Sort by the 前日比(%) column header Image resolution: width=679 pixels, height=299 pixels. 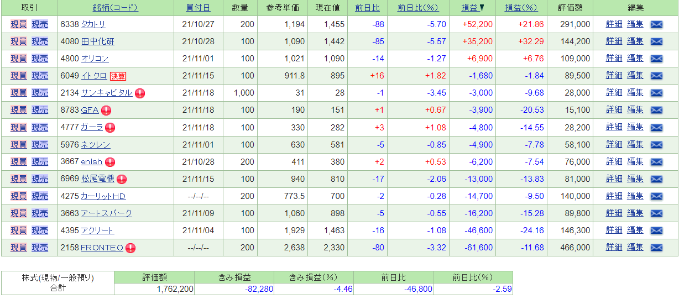[418, 8]
